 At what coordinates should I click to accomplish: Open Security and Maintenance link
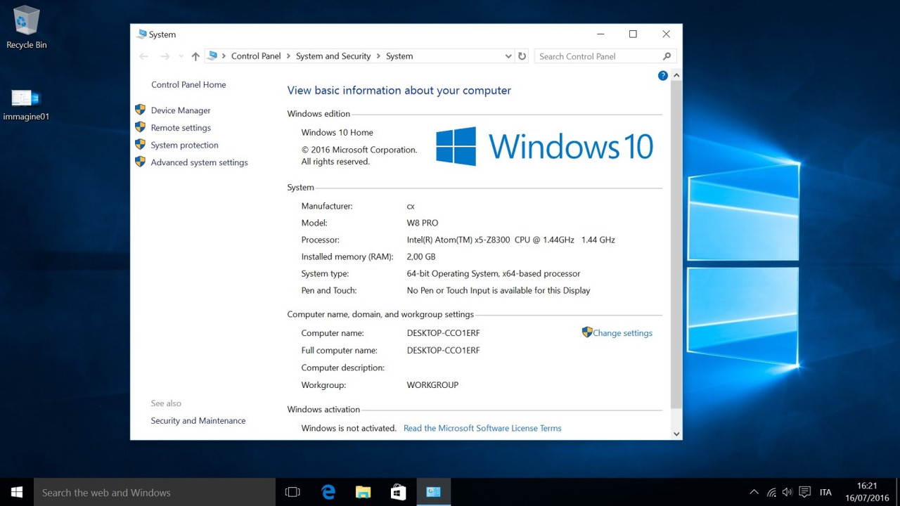tap(198, 421)
